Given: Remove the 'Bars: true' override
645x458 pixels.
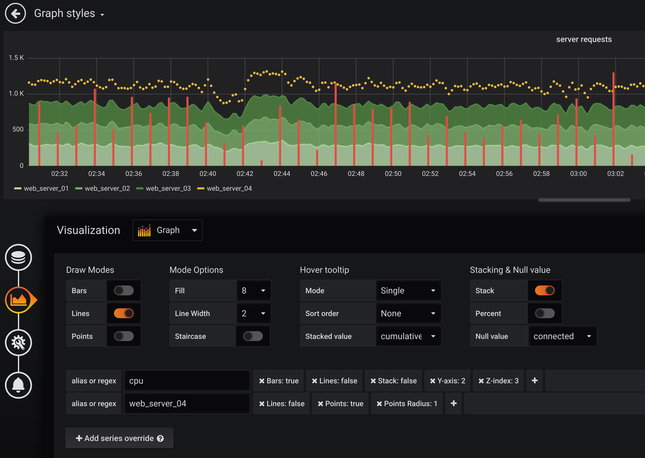Looking at the screenshot, I should point(262,381).
